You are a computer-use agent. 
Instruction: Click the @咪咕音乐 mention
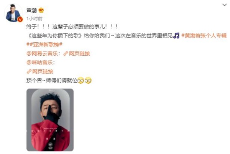39,63
